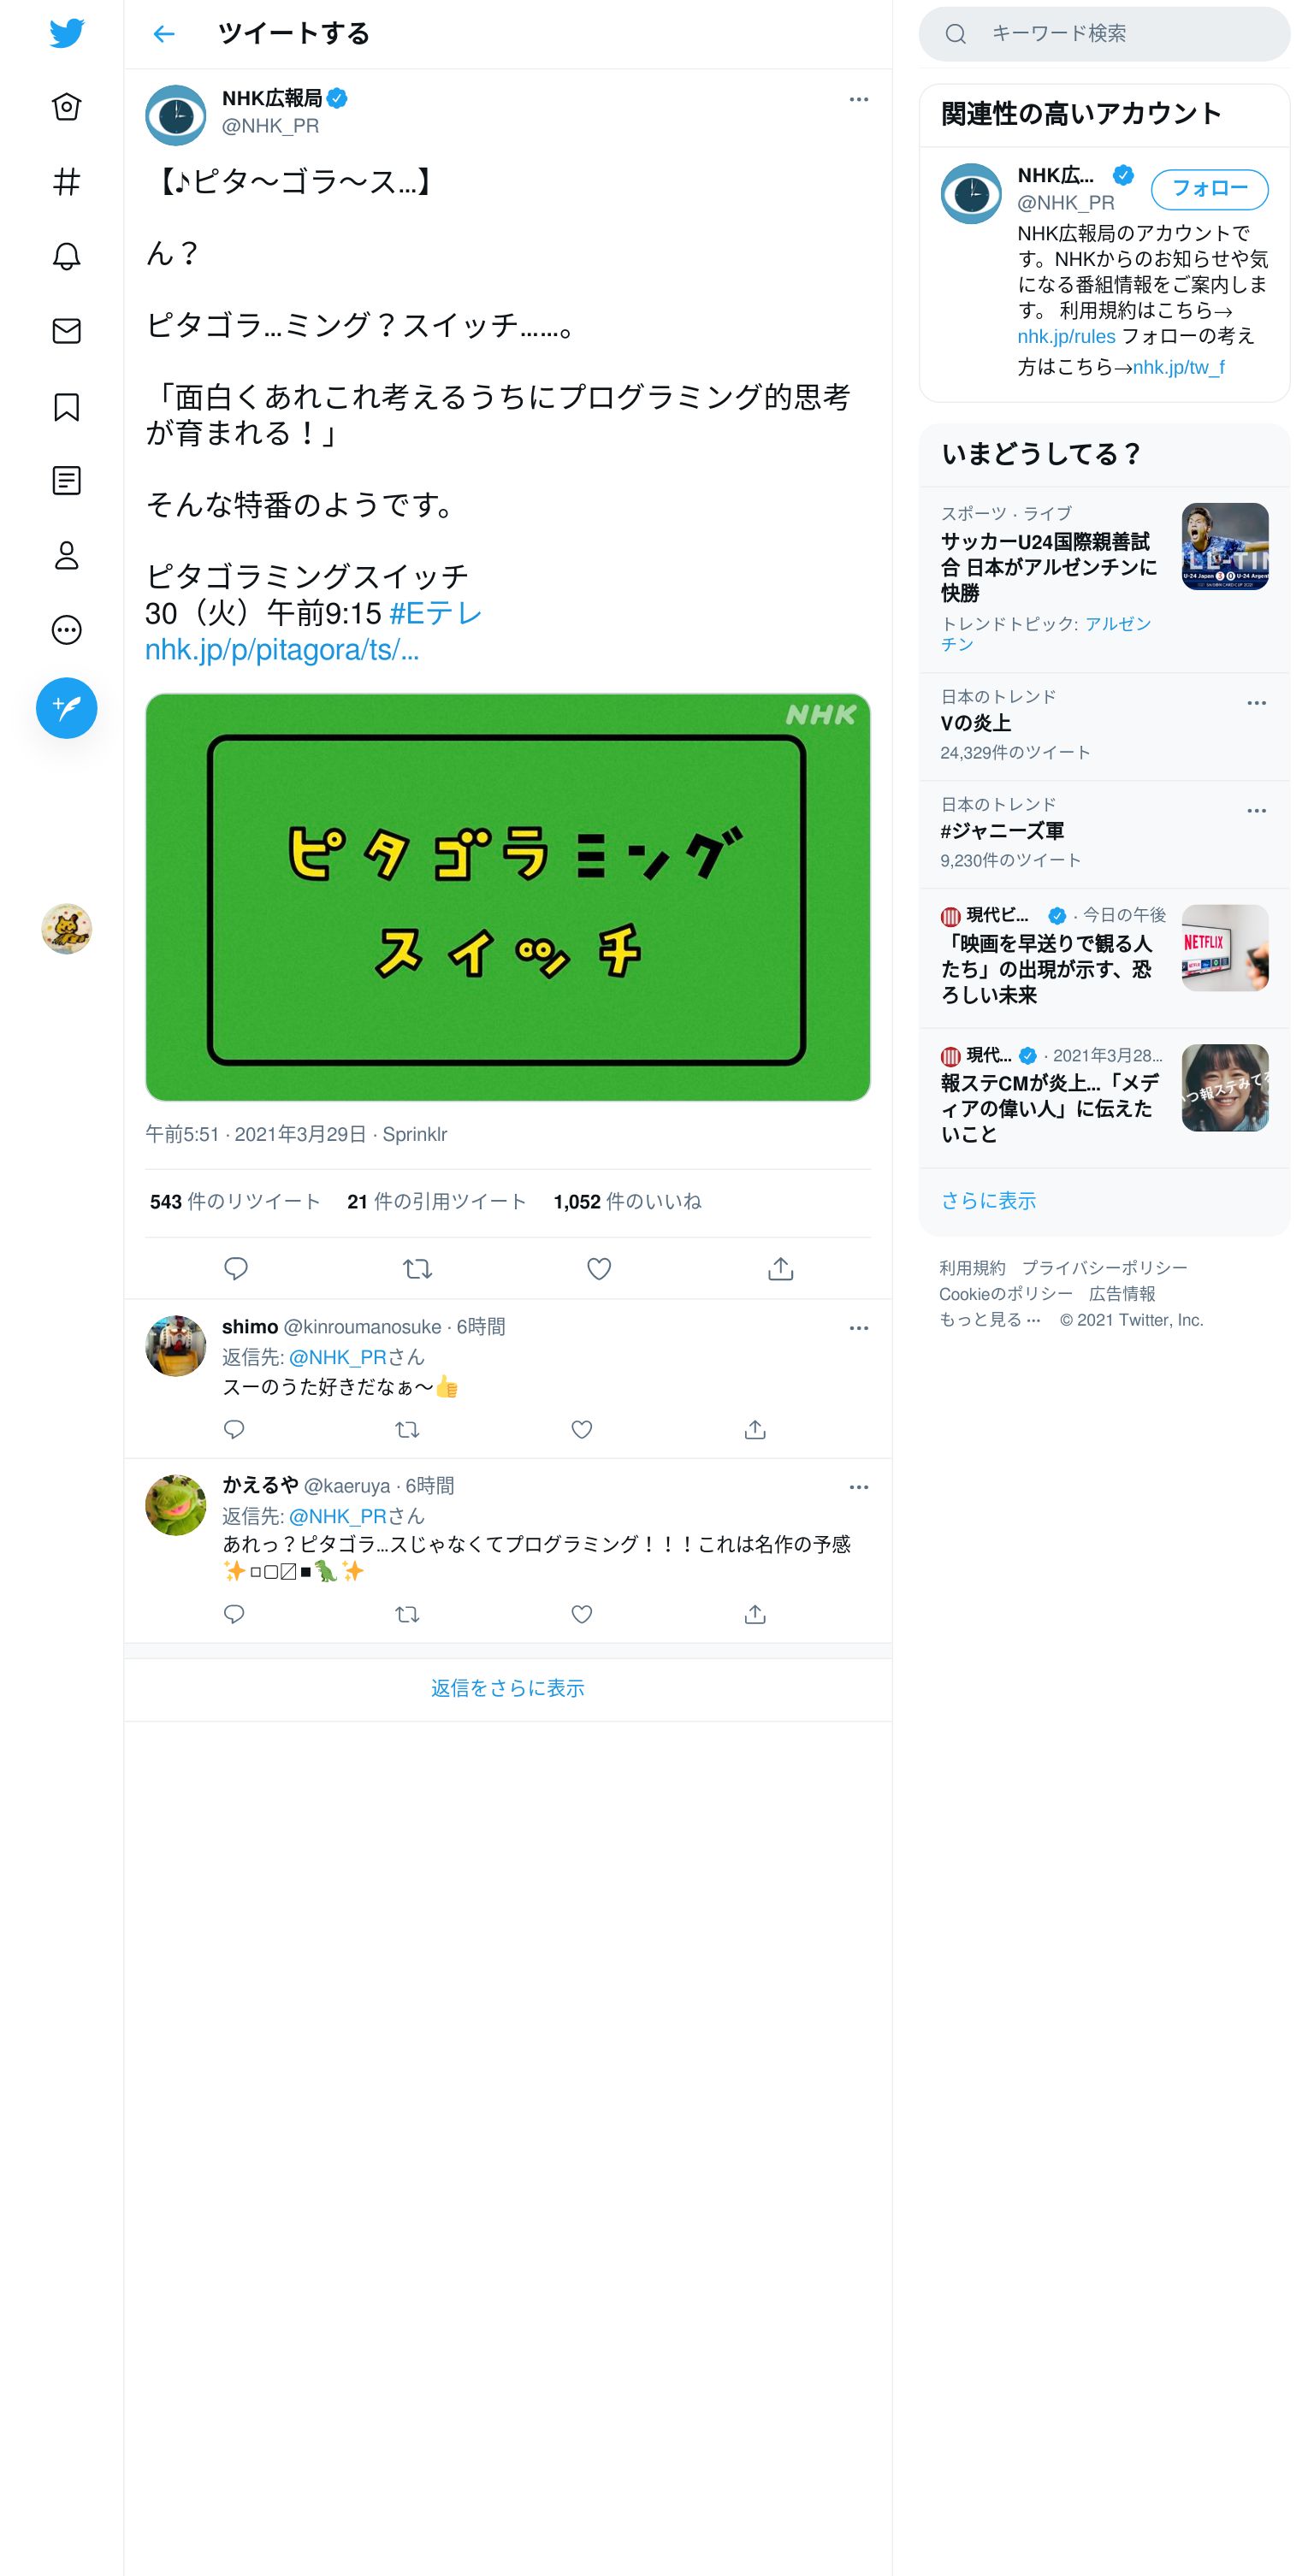Click 返信をさらに表示 link
Image resolution: width=1314 pixels, height=2576 pixels.
[x=508, y=1688]
